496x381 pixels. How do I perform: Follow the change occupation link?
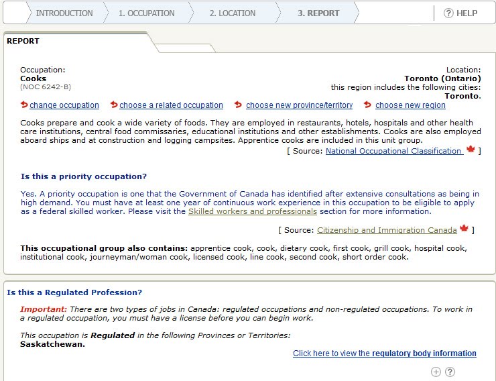point(64,105)
